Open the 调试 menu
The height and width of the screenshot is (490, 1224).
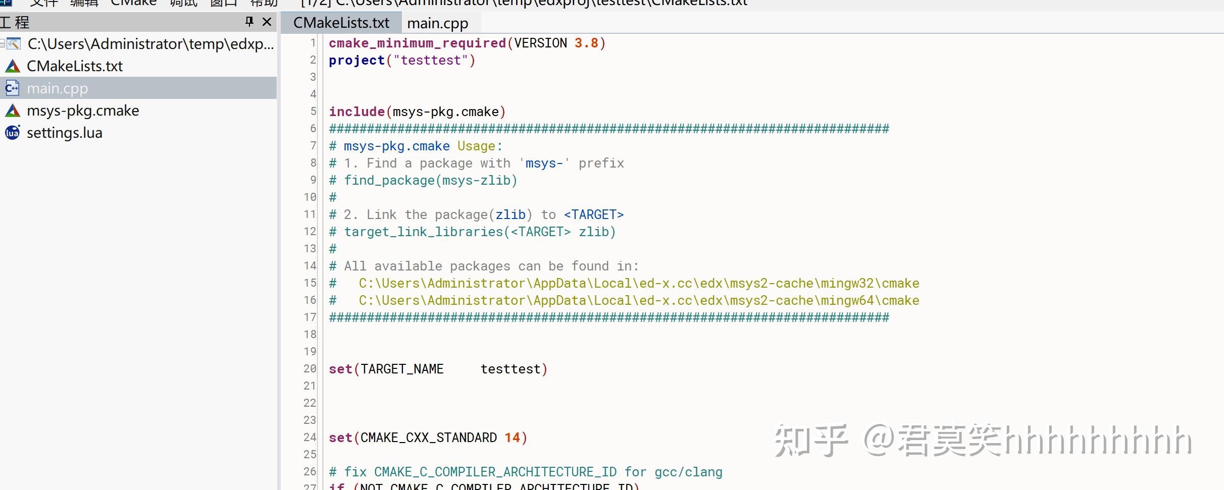click(184, 4)
